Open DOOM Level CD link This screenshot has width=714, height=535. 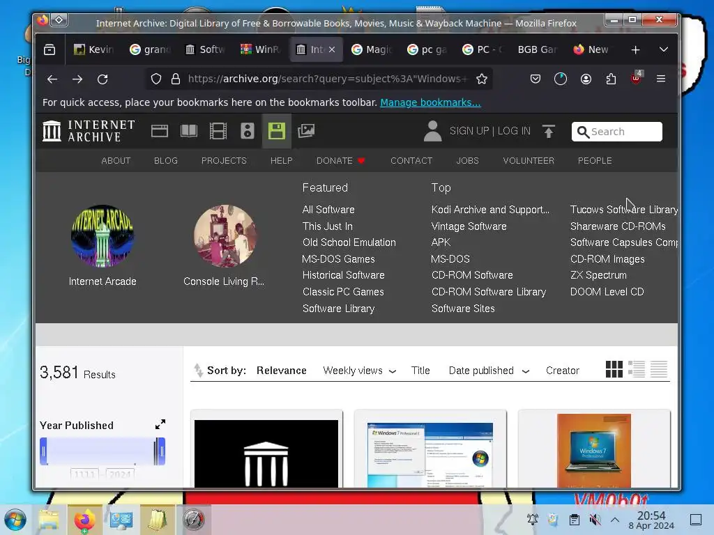click(x=607, y=292)
